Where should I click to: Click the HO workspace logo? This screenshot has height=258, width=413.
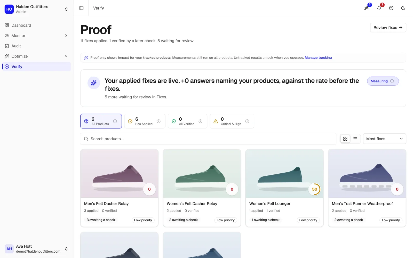click(x=9, y=9)
